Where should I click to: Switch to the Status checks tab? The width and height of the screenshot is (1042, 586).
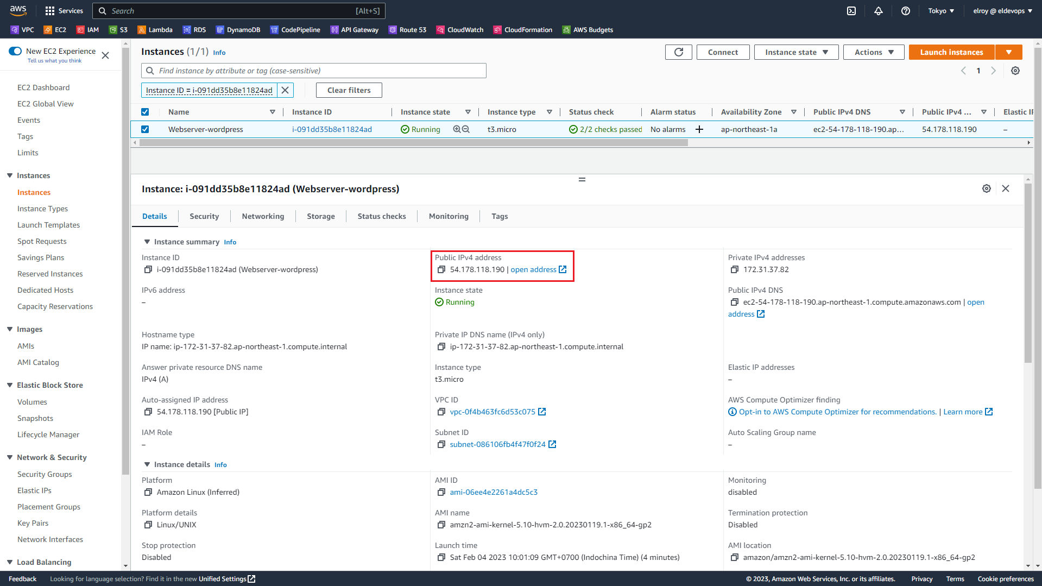[x=382, y=216]
